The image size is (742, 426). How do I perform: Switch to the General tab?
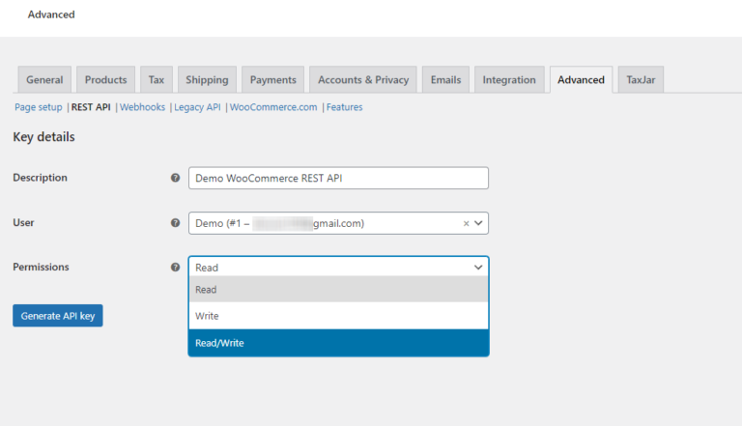(x=44, y=80)
